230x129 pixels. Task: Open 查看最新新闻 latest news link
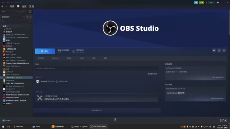pos(152,74)
